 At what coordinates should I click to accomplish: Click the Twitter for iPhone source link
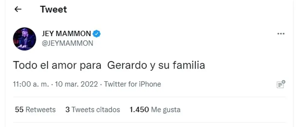click(x=132, y=84)
